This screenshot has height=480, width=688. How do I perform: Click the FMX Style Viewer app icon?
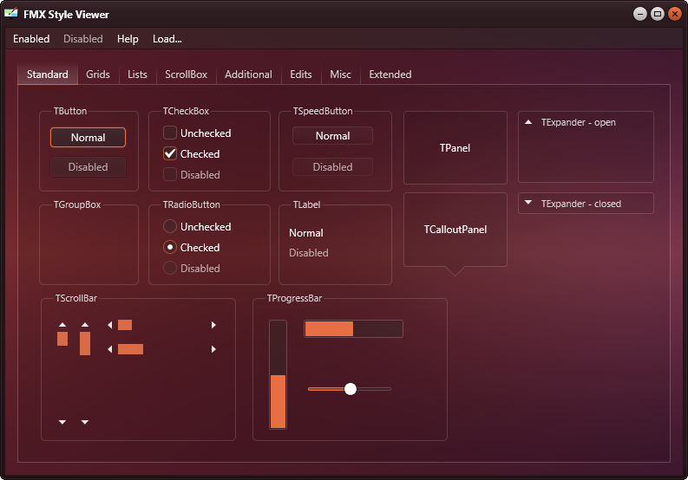(x=11, y=14)
